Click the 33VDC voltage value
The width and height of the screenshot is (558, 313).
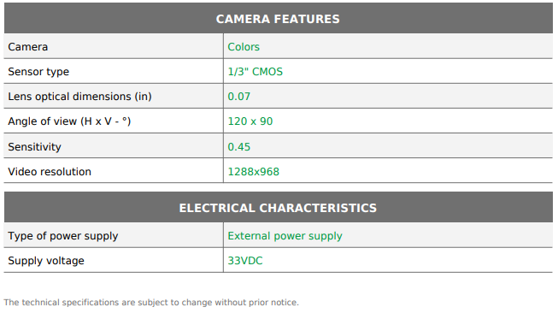245,261
